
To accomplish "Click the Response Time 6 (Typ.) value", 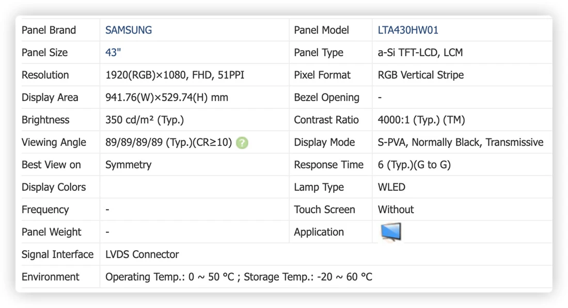I will 414,165.
